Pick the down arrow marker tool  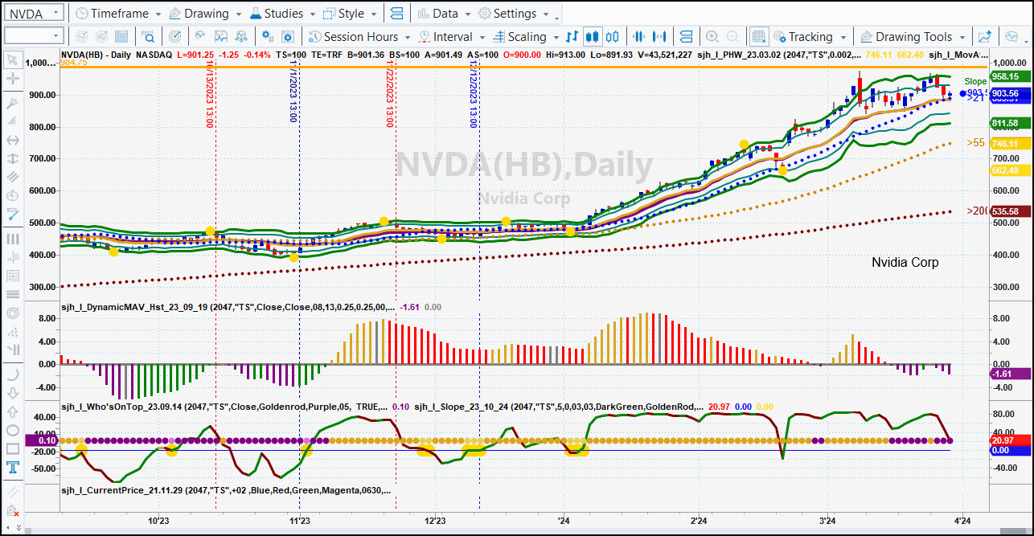(13, 393)
